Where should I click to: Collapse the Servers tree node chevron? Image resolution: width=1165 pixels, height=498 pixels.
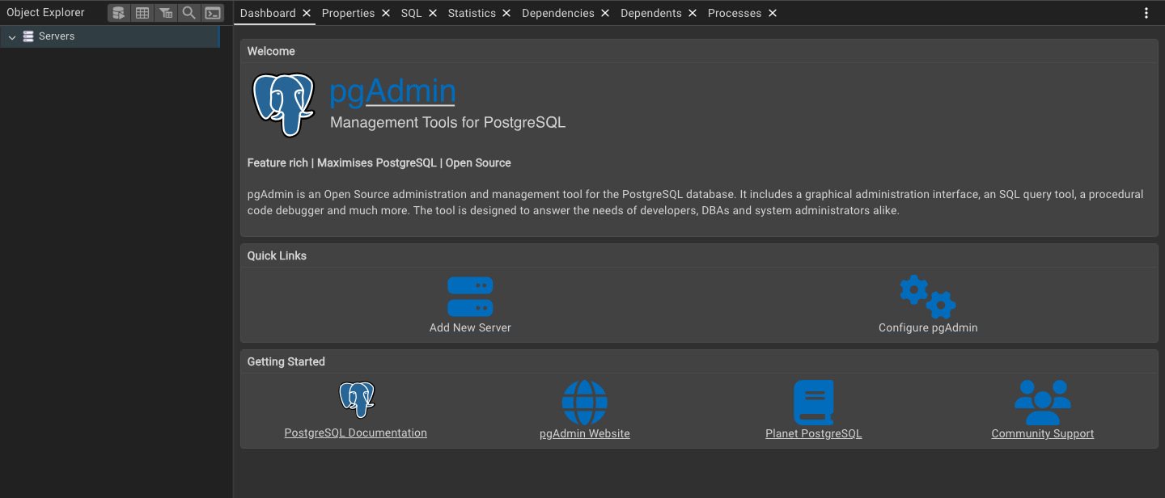(12, 37)
